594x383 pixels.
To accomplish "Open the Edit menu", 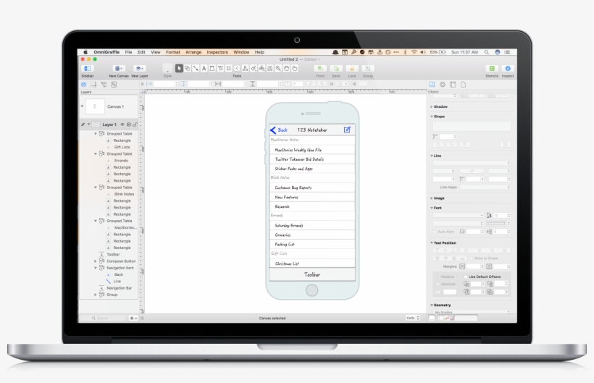I will click(141, 52).
